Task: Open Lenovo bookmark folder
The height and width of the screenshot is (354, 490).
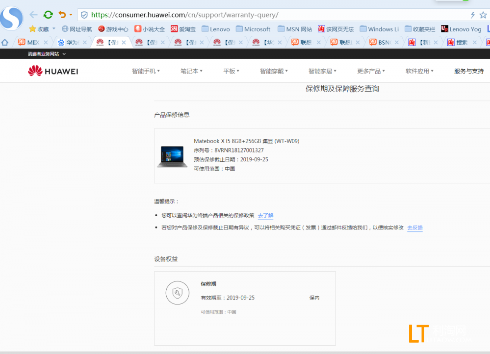Action: [x=216, y=29]
